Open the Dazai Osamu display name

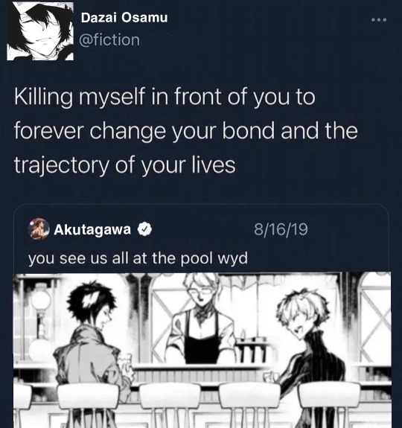pos(124,18)
